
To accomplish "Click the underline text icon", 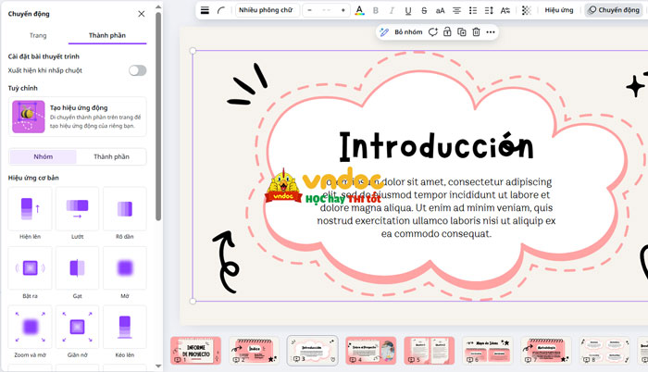I will pos(408,10).
